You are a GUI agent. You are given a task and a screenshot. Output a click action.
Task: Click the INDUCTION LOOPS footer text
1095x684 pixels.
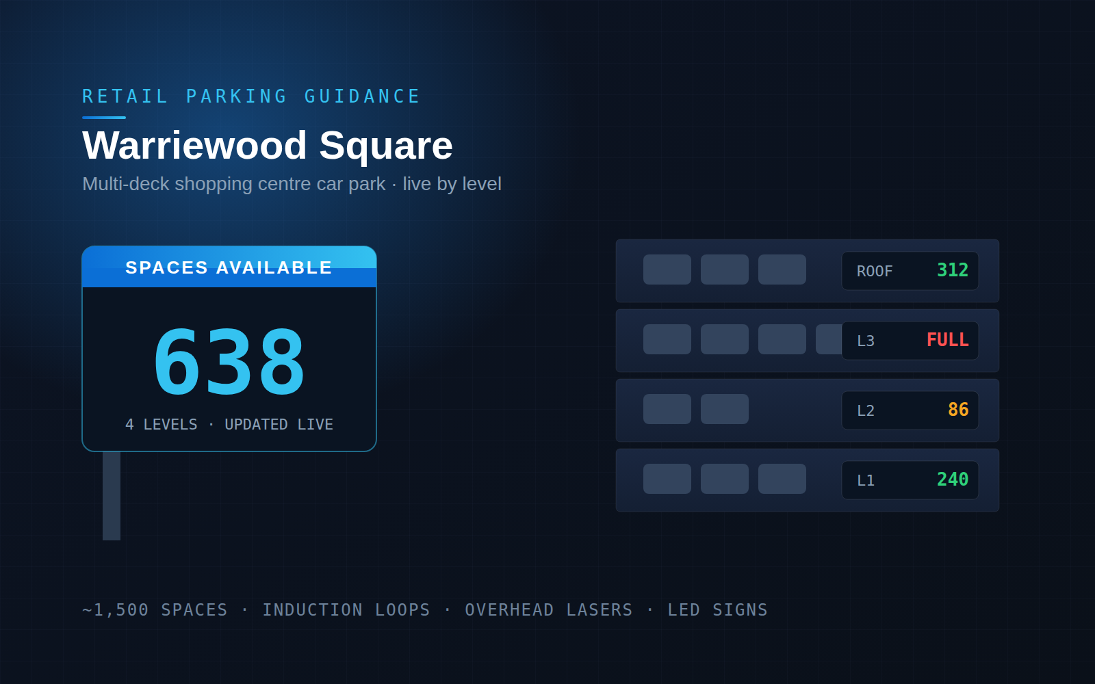coord(346,610)
